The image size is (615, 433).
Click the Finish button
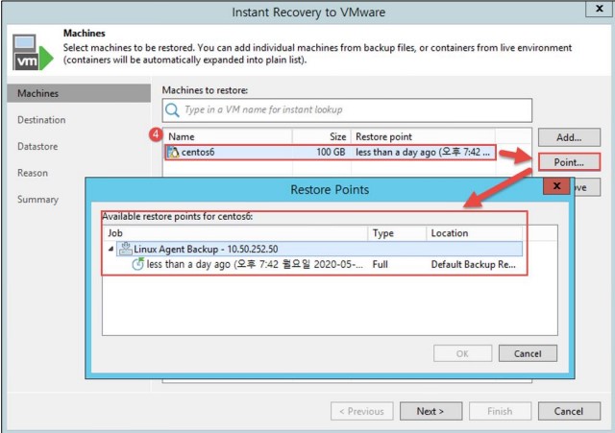pos(500,411)
